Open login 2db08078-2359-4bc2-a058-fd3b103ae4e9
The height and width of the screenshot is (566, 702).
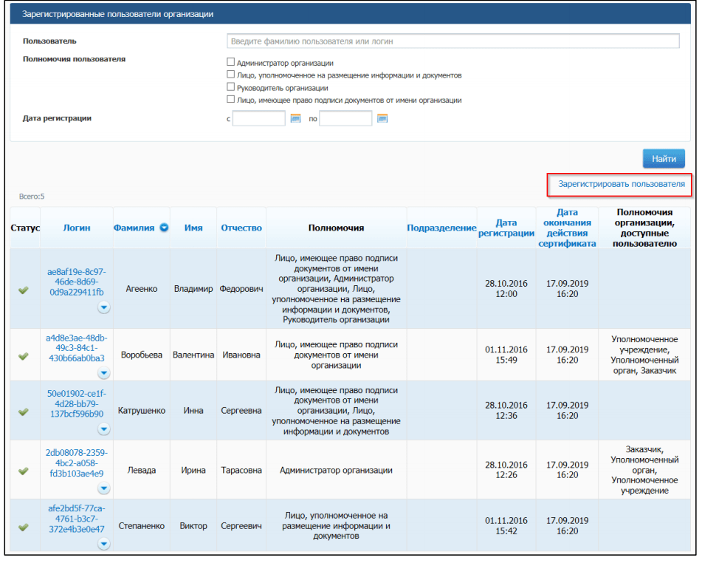coord(77,463)
